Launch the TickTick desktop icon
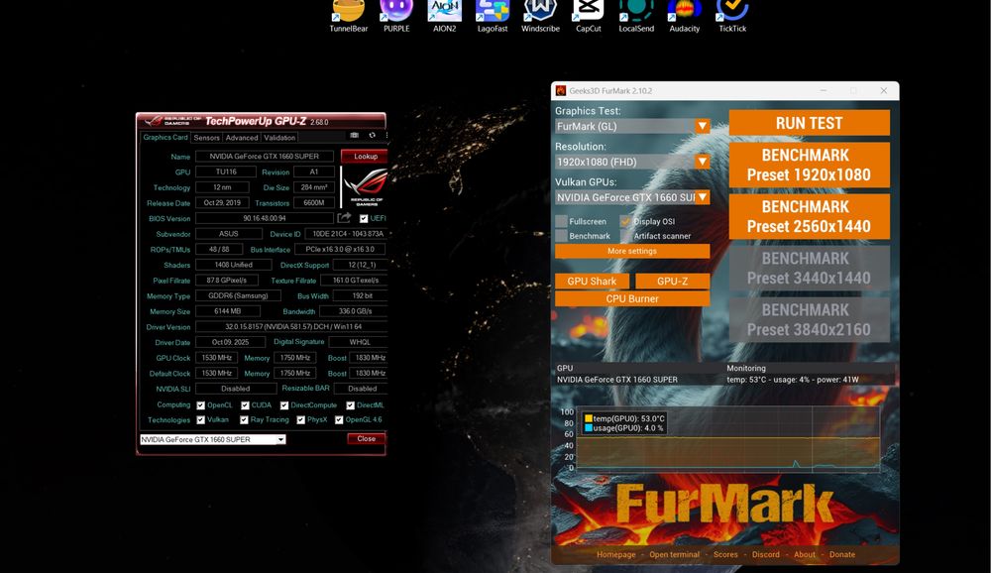991x573 pixels. tap(732, 16)
